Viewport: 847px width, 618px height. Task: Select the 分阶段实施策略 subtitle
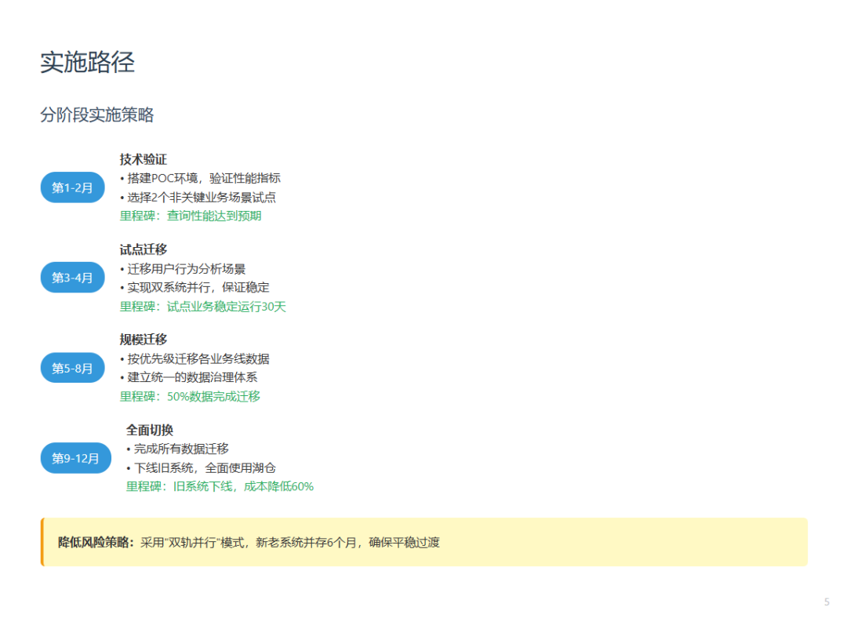pos(97,115)
